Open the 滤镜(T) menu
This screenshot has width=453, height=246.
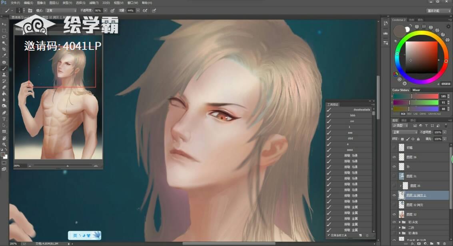(94, 3)
